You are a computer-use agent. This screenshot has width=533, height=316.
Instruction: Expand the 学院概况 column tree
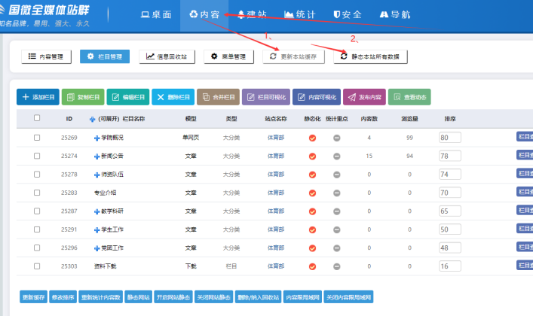tap(96, 138)
